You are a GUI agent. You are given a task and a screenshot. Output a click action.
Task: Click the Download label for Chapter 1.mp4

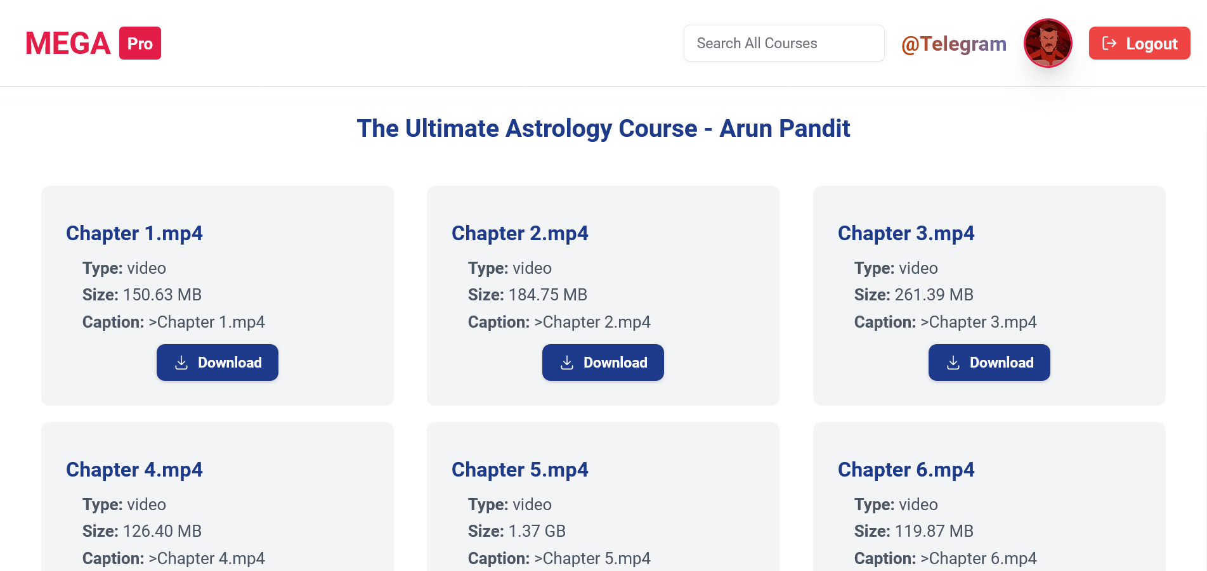point(230,362)
